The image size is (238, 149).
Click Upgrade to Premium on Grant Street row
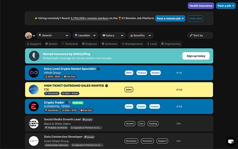(87, 145)
